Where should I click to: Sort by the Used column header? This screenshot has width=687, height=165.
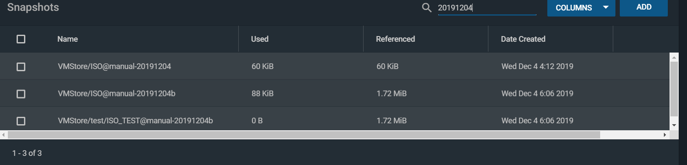pyautogui.click(x=260, y=39)
